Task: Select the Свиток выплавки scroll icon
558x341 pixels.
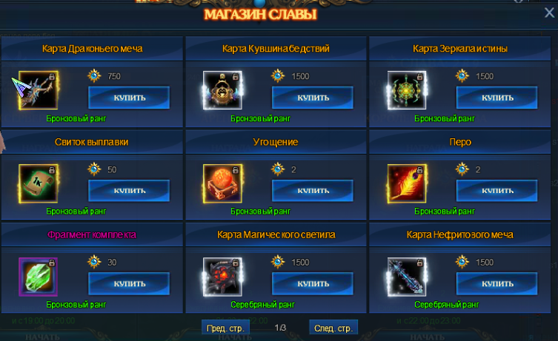Action: point(38,183)
